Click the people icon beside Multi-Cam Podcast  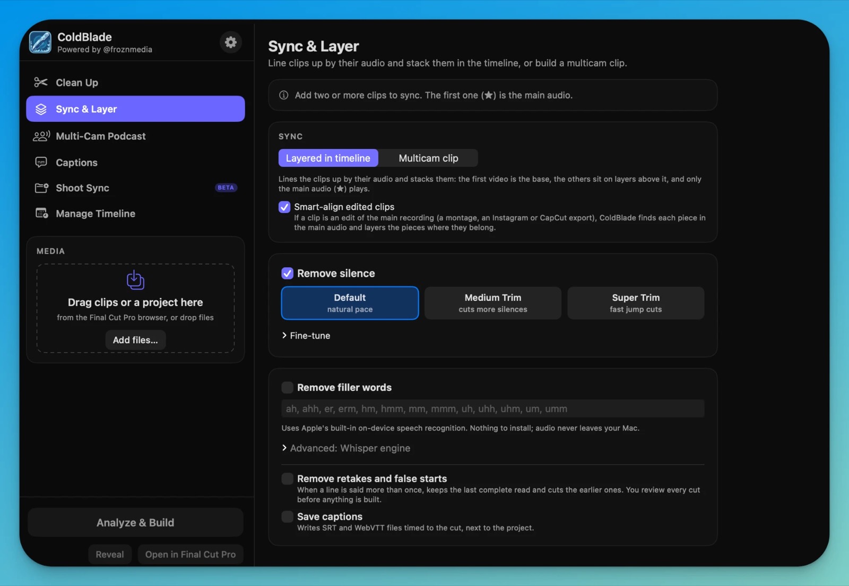tap(41, 136)
